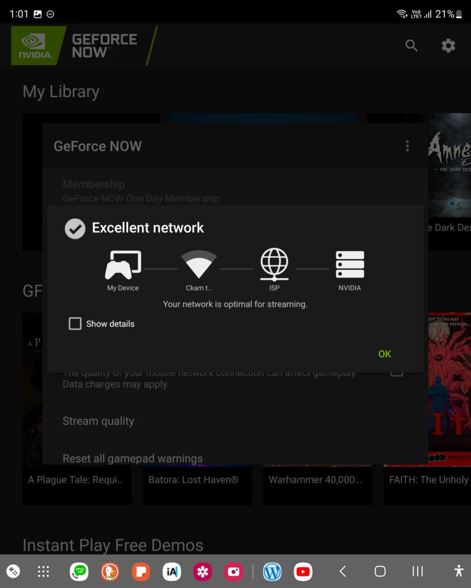Open the Amnesia The Dark Descent thumbnail
This screenshot has height=588, width=471.
(x=450, y=165)
